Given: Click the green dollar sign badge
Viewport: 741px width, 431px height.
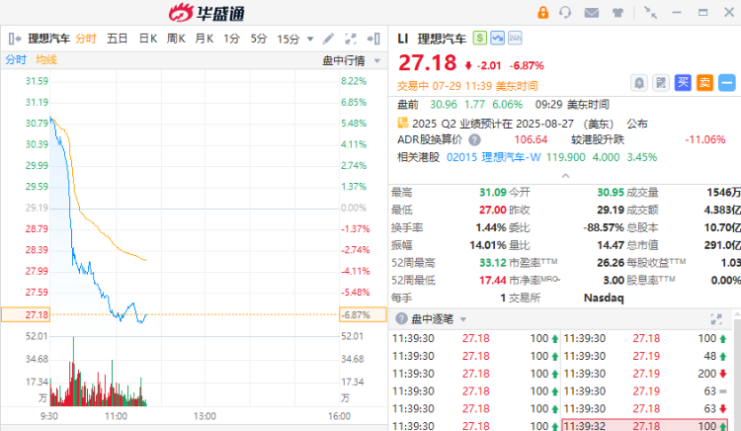Looking at the screenshot, I should click(x=479, y=38).
